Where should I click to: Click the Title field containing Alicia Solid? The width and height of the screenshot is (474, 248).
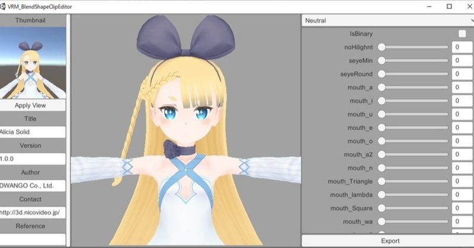point(33,132)
